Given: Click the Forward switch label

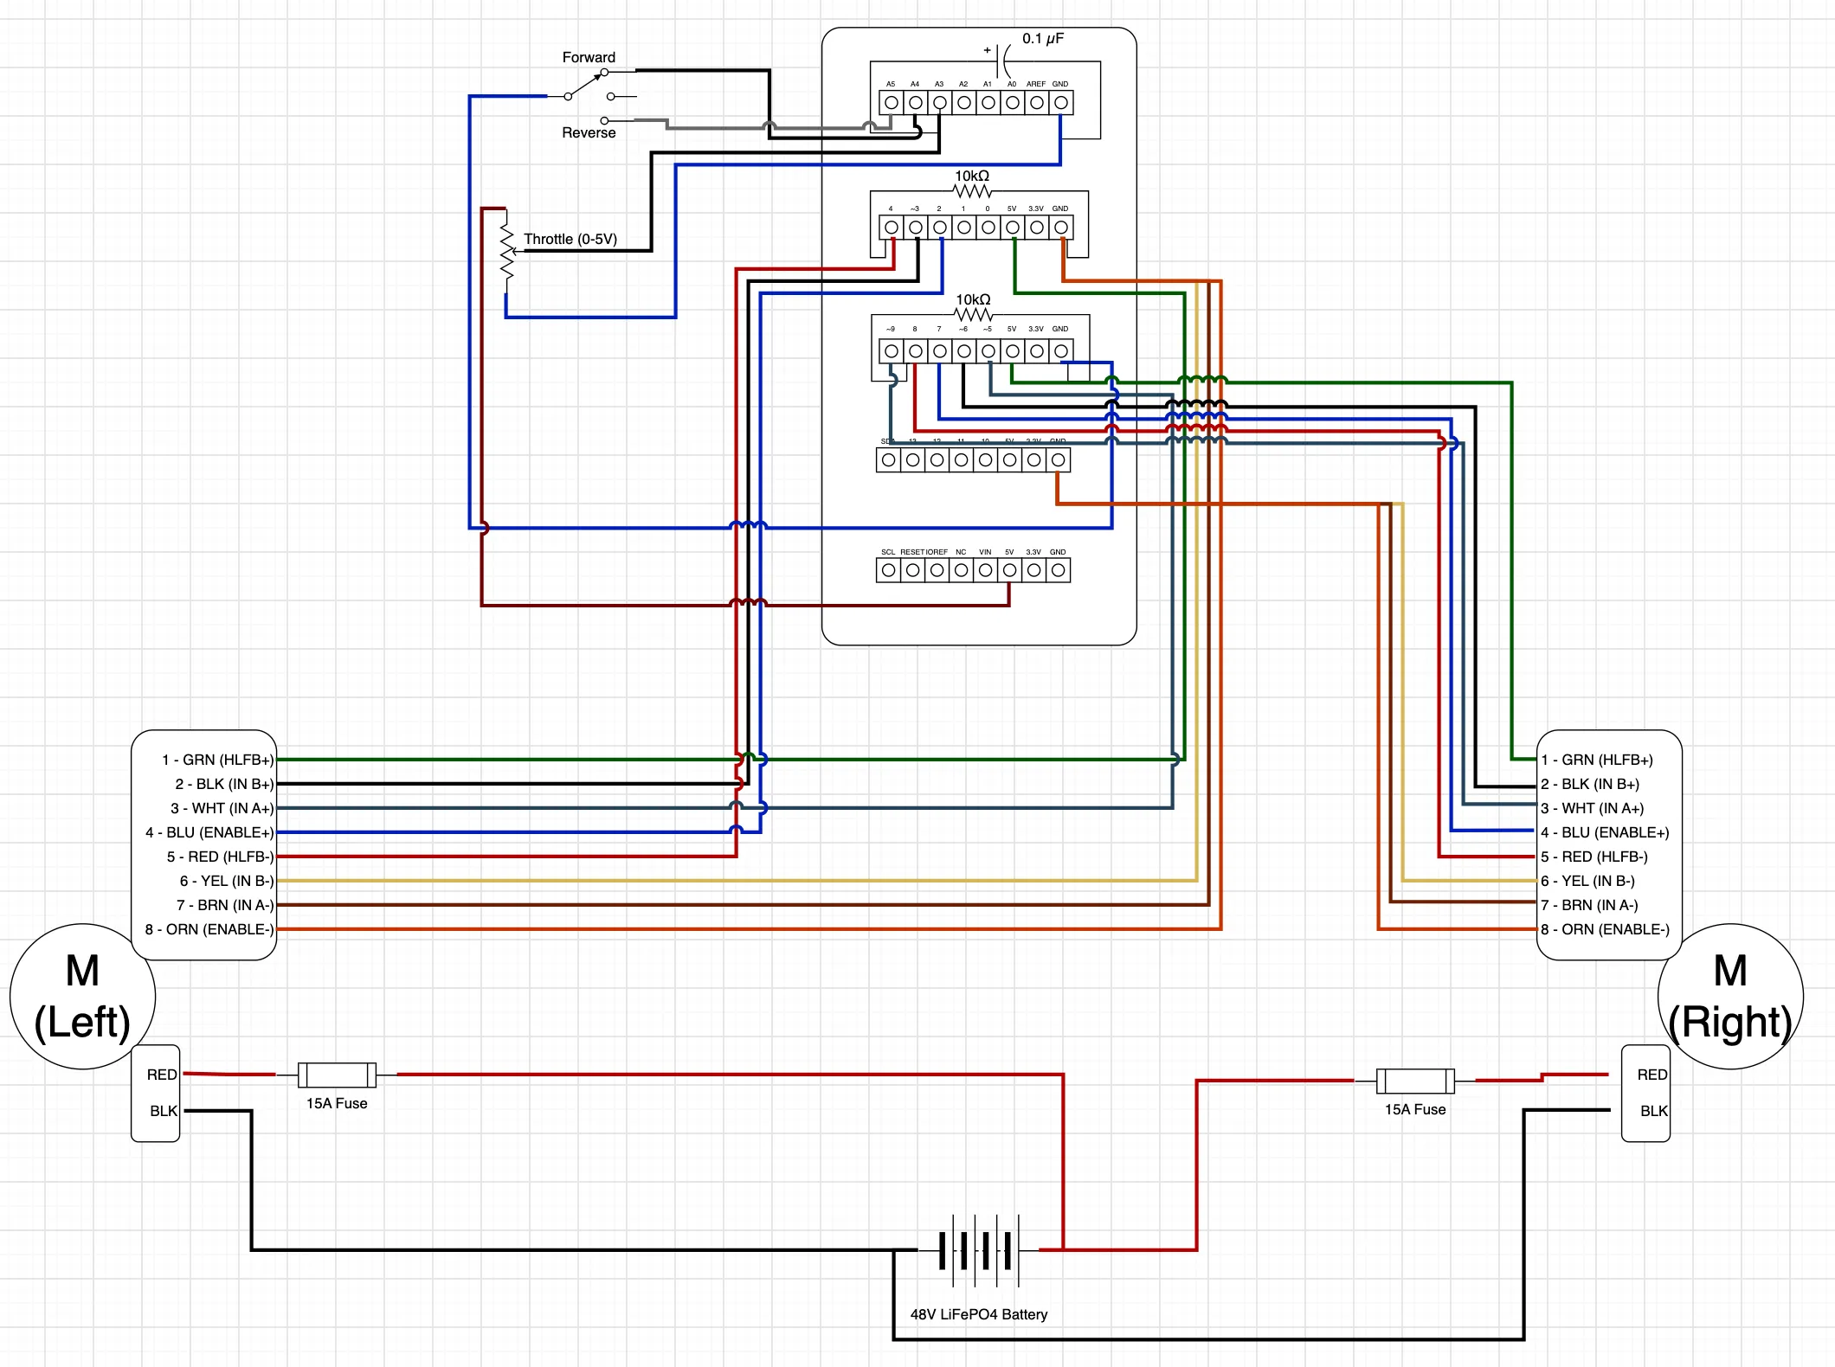Looking at the screenshot, I should click(x=589, y=57).
